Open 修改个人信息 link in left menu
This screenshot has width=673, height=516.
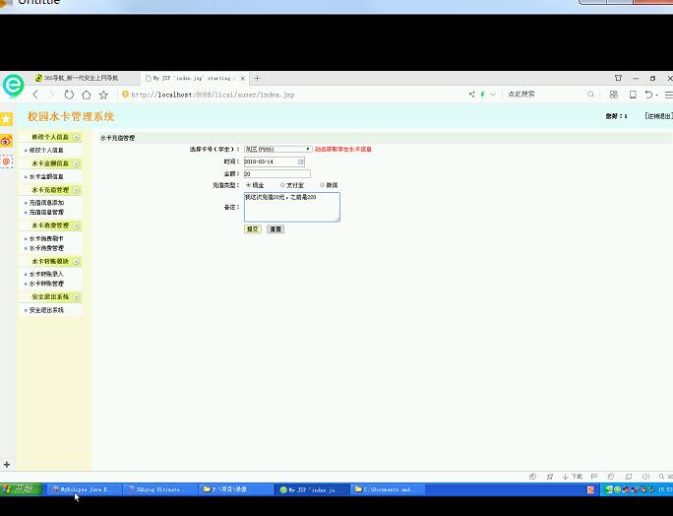46,151
